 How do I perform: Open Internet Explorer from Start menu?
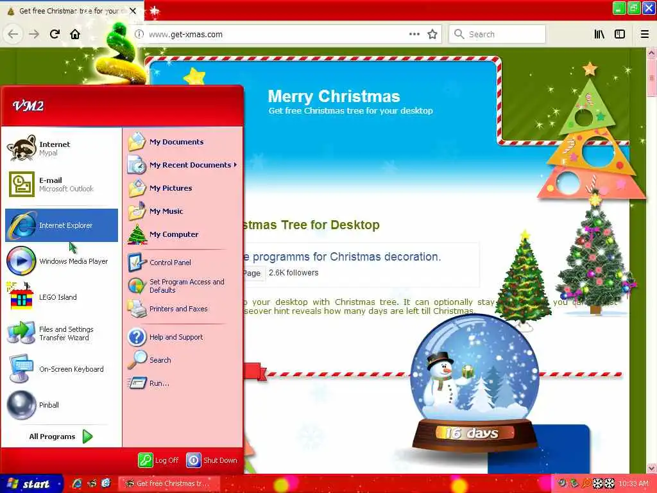62,225
